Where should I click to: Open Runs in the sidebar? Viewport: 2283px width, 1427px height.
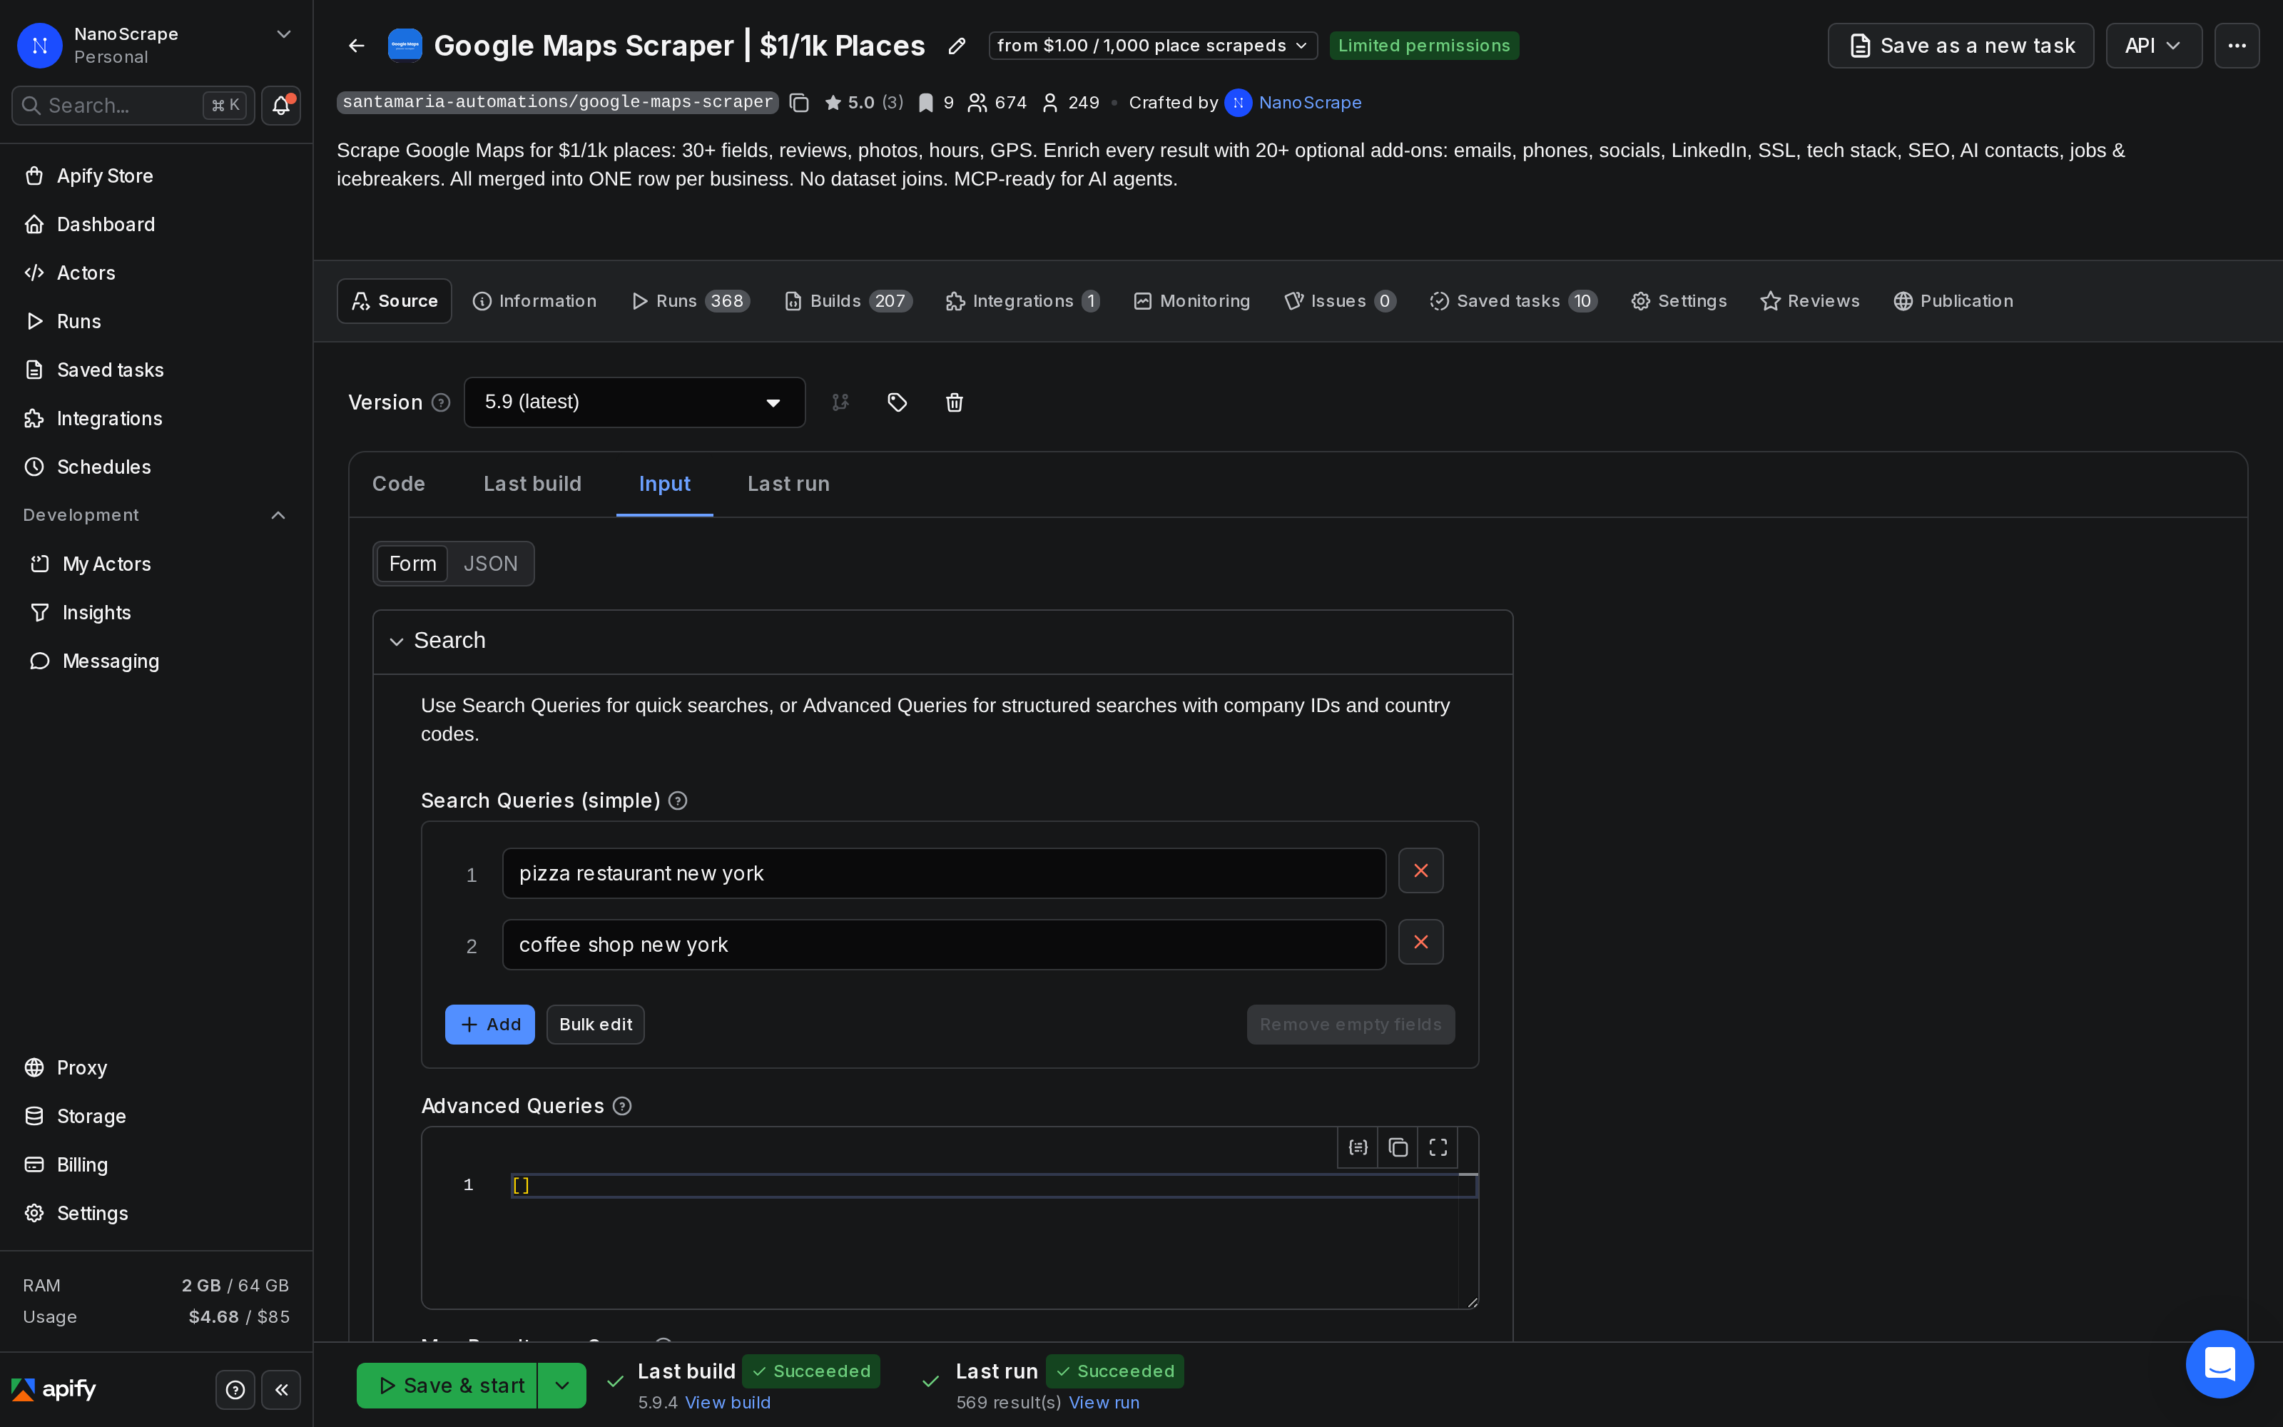coord(156,322)
